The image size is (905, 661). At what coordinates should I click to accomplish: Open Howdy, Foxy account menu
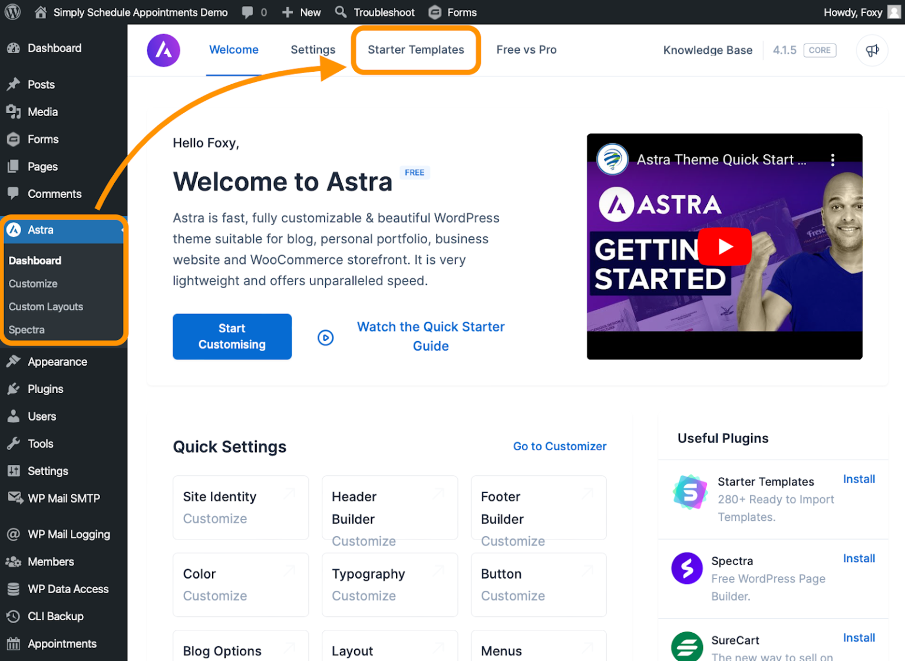[860, 12]
